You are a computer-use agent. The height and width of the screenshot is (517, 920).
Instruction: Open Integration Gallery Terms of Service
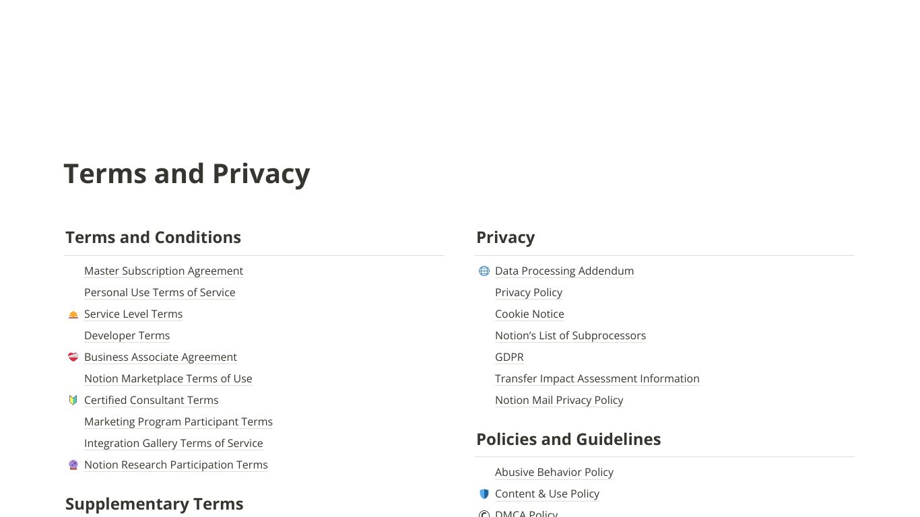coord(174,444)
